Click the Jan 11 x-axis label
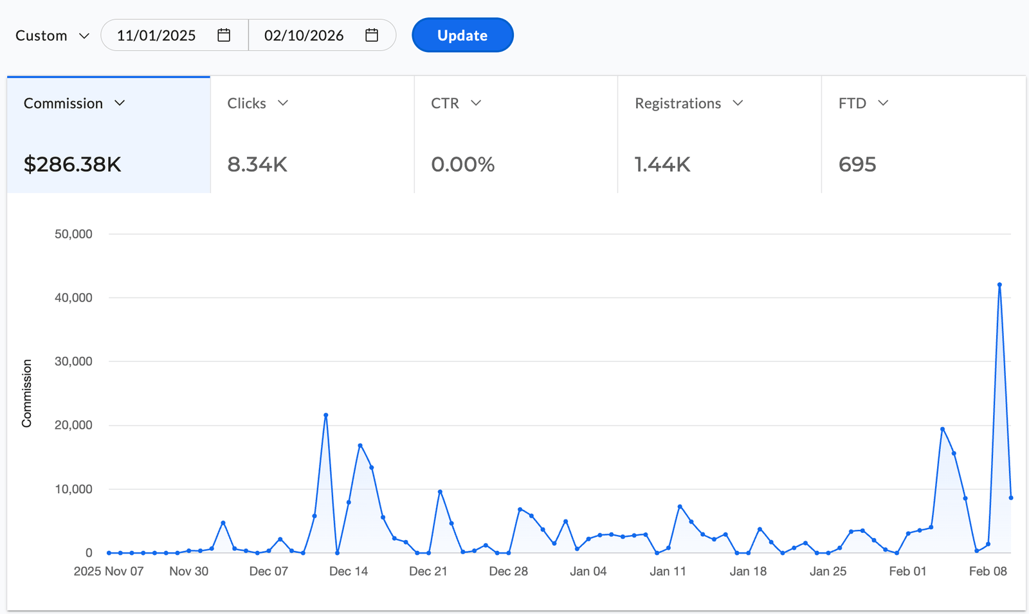Image resolution: width=1029 pixels, height=614 pixels. click(668, 572)
